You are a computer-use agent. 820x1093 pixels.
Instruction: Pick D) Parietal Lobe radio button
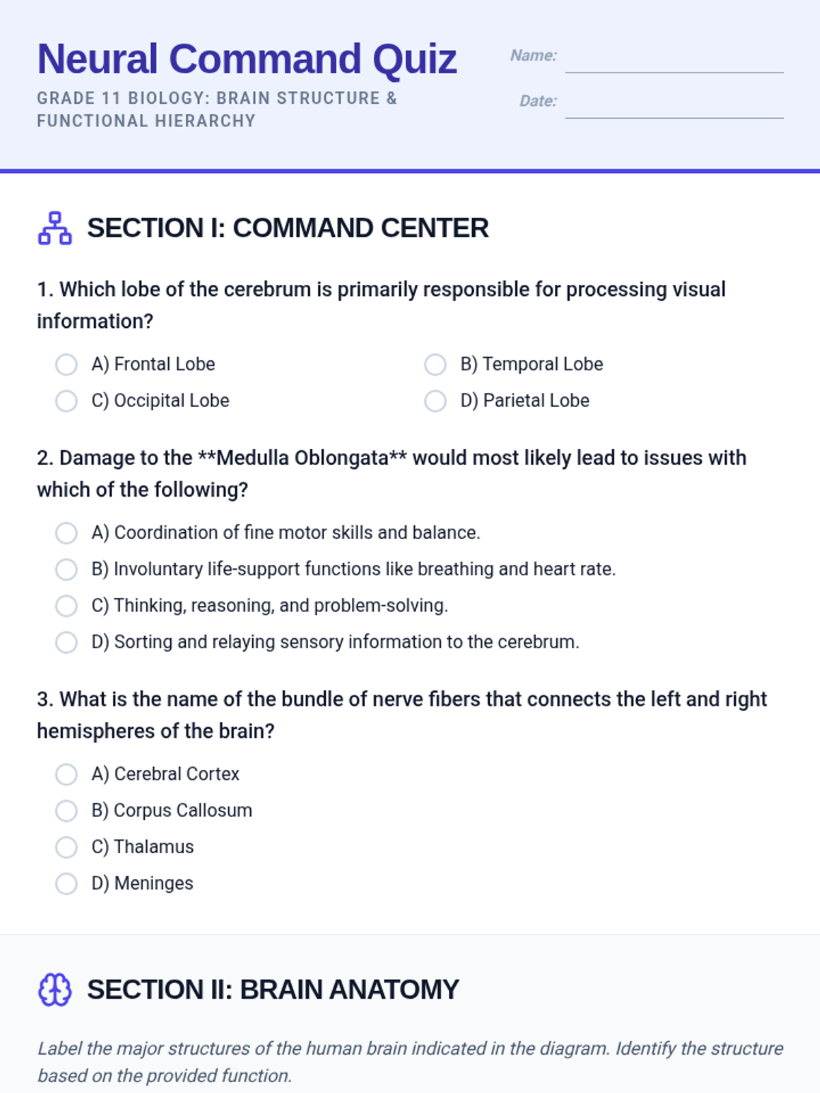point(435,401)
